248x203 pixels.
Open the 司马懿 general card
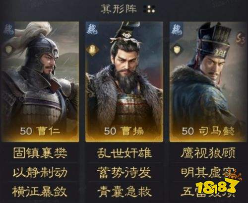[x=208, y=81]
